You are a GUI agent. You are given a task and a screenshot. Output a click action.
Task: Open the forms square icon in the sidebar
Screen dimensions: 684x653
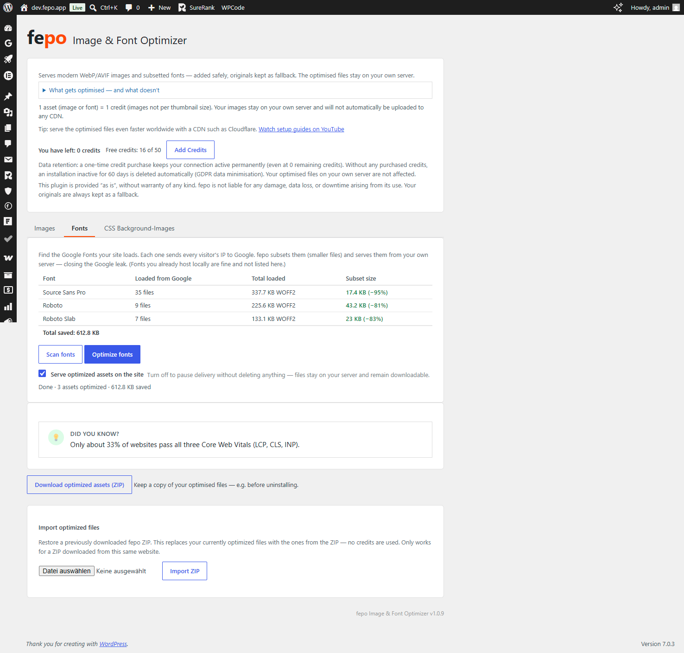8,221
